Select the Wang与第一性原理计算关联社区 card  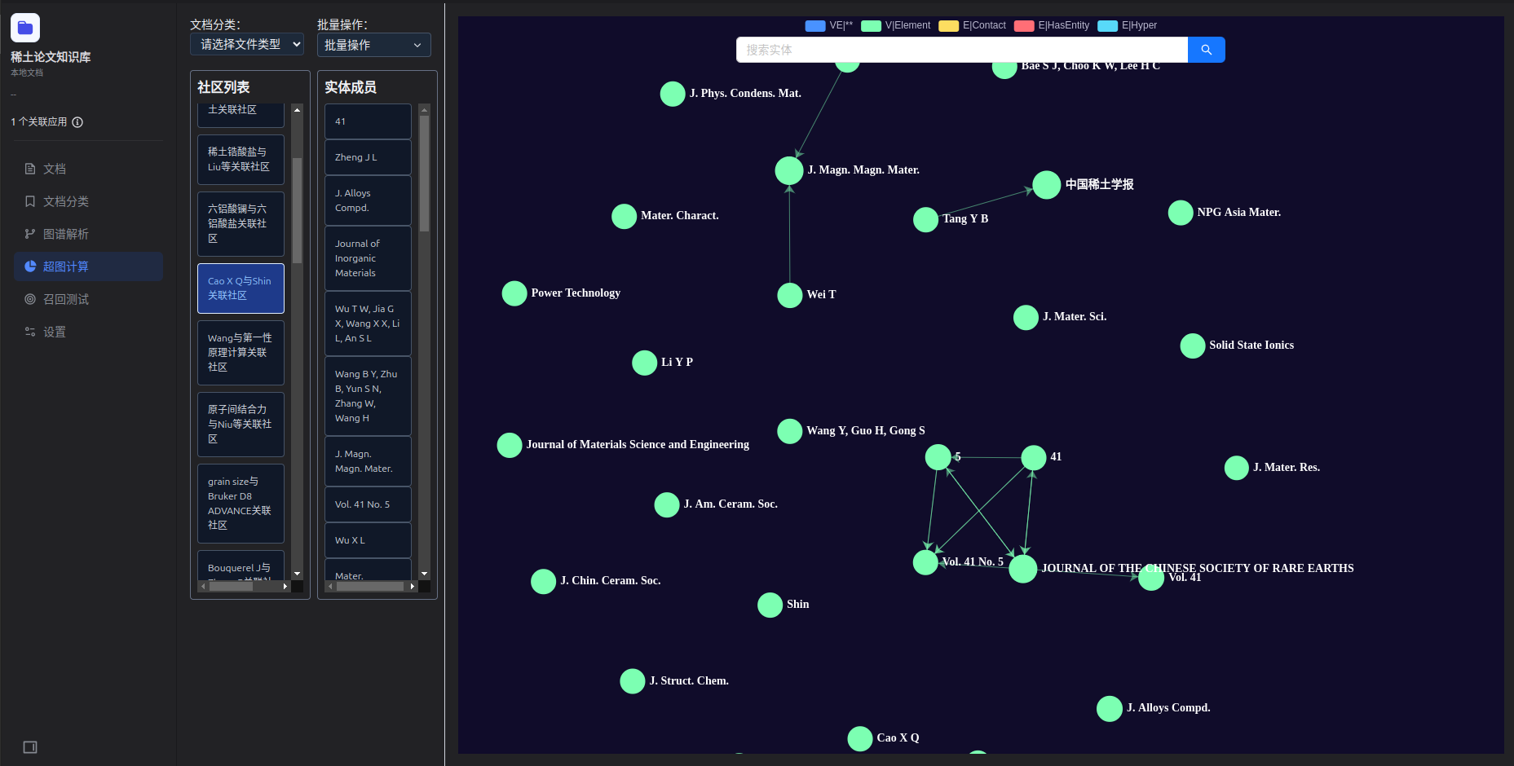click(241, 353)
